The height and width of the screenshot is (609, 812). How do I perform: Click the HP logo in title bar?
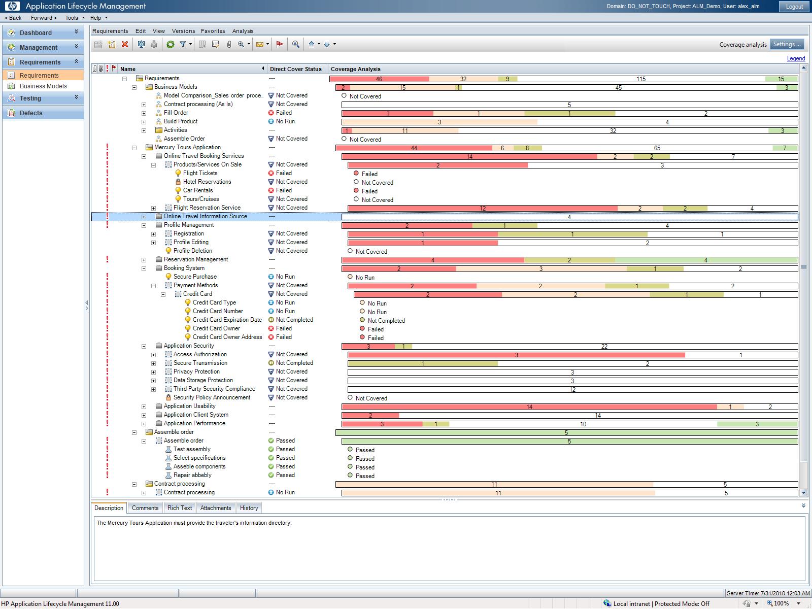[x=13, y=6]
